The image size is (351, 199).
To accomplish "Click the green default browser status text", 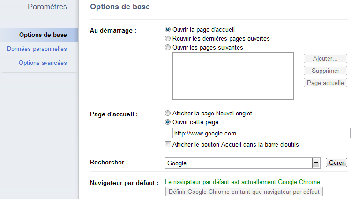I will (243, 182).
